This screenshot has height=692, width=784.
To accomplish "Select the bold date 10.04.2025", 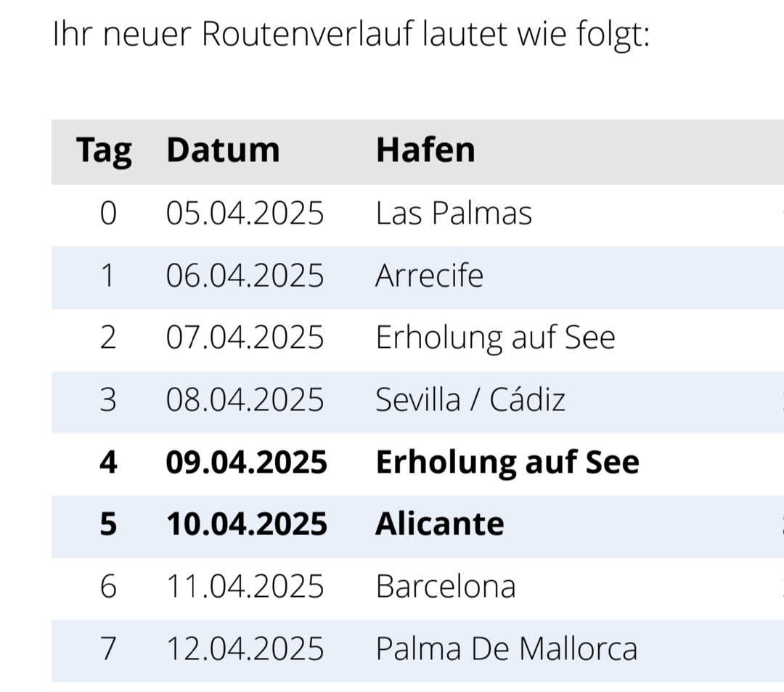I will (x=247, y=524).
